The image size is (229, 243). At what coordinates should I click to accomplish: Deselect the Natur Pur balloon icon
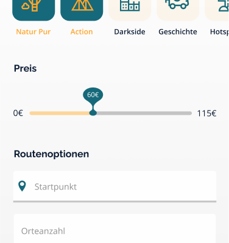(x=33, y=10)
